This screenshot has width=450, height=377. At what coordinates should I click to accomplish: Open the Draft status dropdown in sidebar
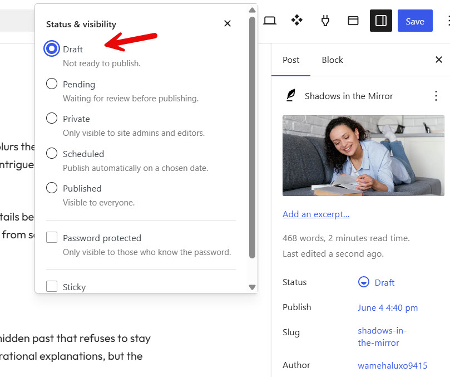tap(376, 282)
